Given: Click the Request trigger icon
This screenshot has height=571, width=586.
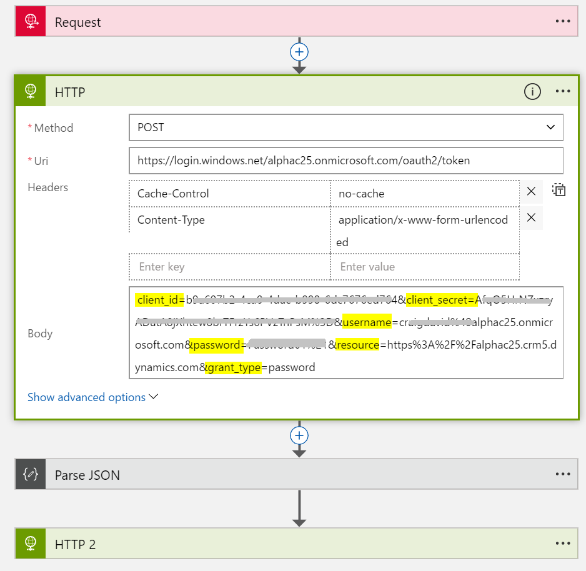Looking at the screenshot, I should point(31,22).
